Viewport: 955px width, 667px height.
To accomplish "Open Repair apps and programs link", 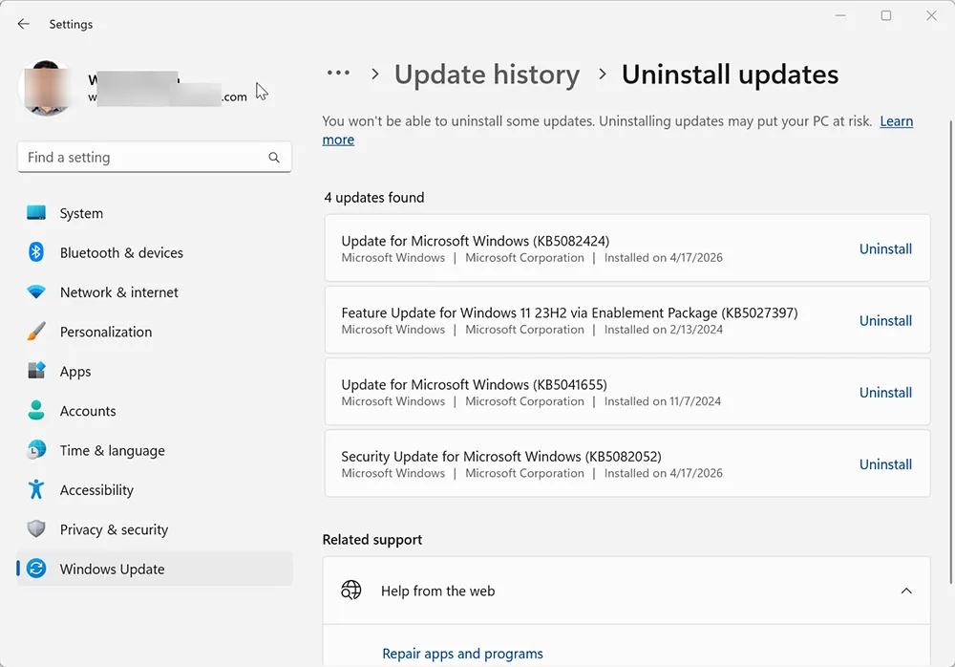I will point(462,654).
